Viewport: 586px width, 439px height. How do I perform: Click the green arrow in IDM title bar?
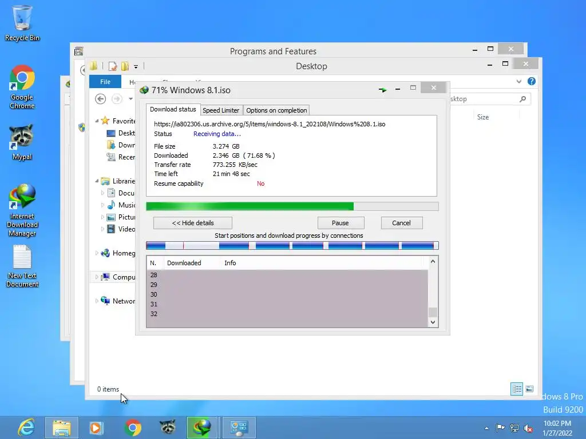click(x=382, y=90)
